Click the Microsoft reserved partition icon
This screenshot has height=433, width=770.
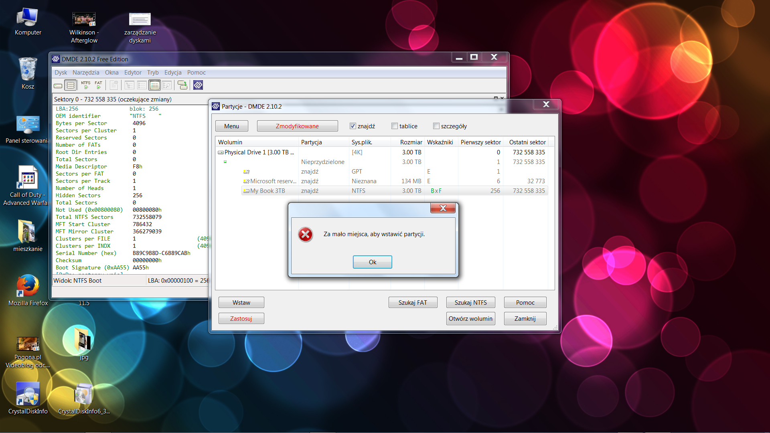246,181
